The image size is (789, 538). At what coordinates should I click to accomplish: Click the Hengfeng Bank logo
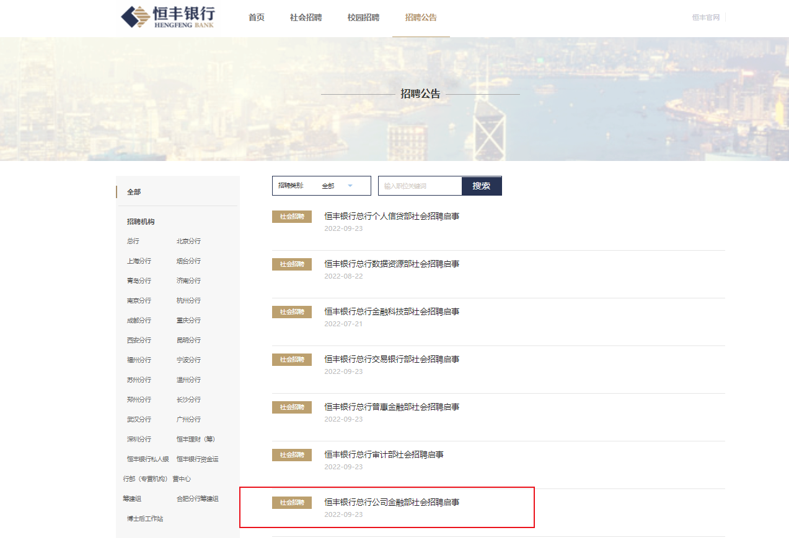pyautogui.click(x=167, y=17)
